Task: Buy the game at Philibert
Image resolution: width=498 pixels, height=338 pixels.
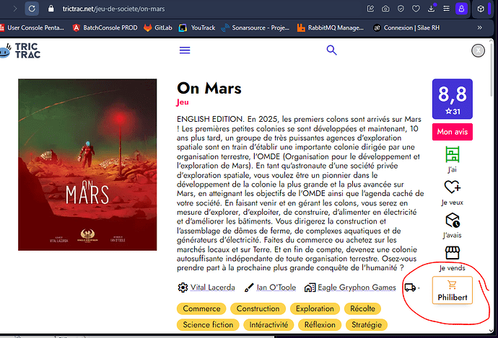Action: (452, 290)
